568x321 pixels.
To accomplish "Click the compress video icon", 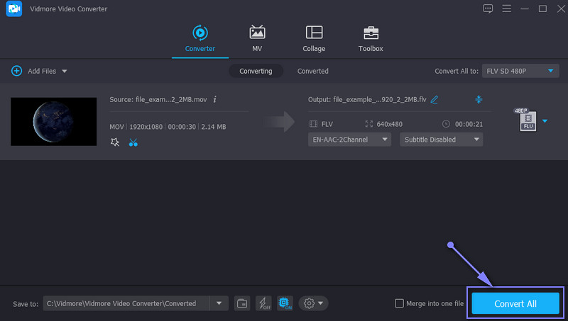I will 479,99.
